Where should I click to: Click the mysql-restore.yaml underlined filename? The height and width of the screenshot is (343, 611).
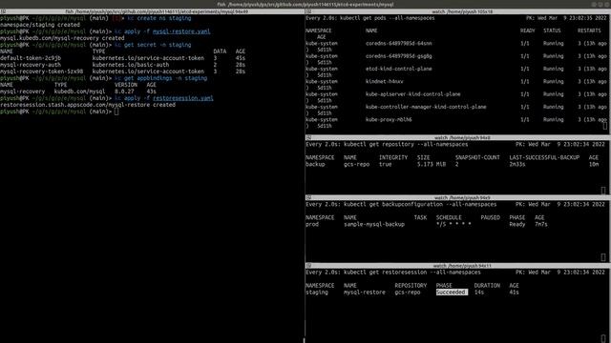click(181, 31)
